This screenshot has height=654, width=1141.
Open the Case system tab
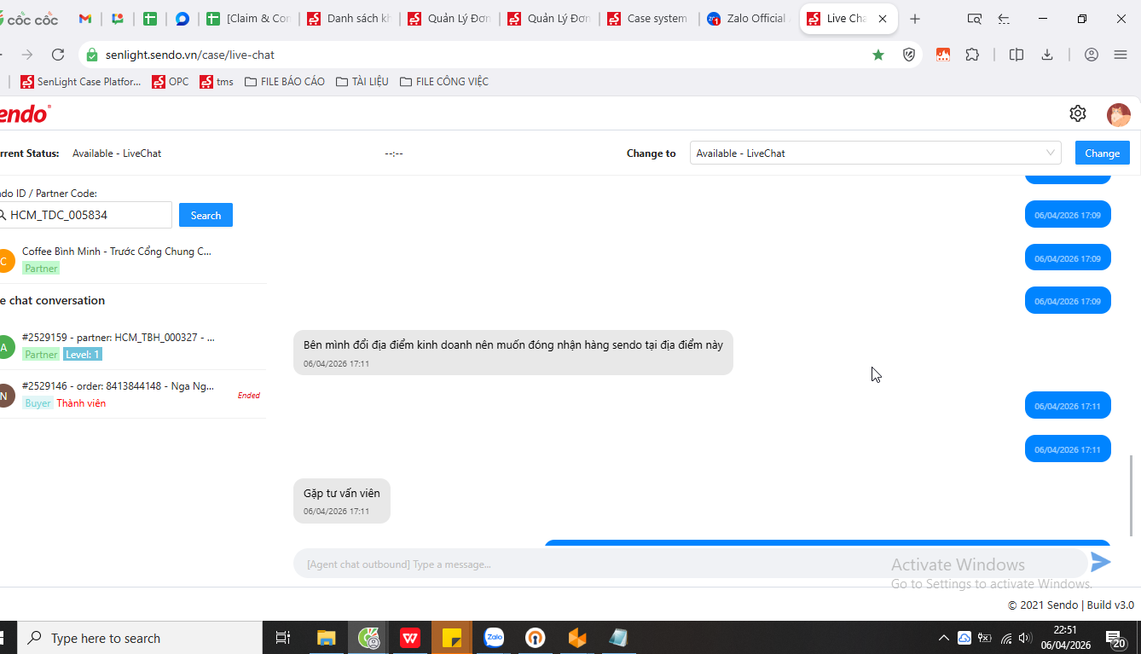[x=649, y=19]
